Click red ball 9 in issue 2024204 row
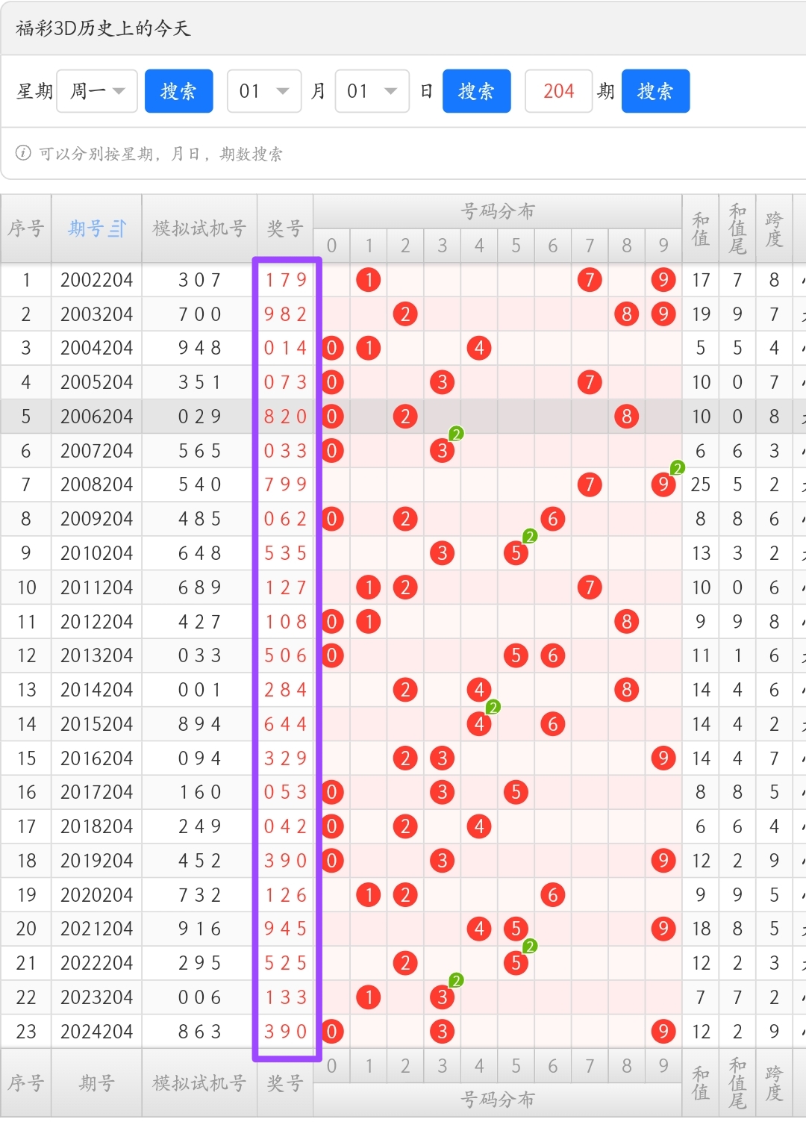Screen dimensions: 806x1122 tap(663, 1032)
